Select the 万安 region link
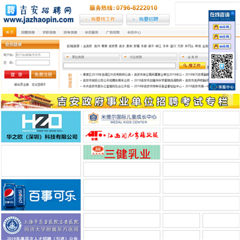The height and width of the screenshot is (240, 240). coord(180,46)
